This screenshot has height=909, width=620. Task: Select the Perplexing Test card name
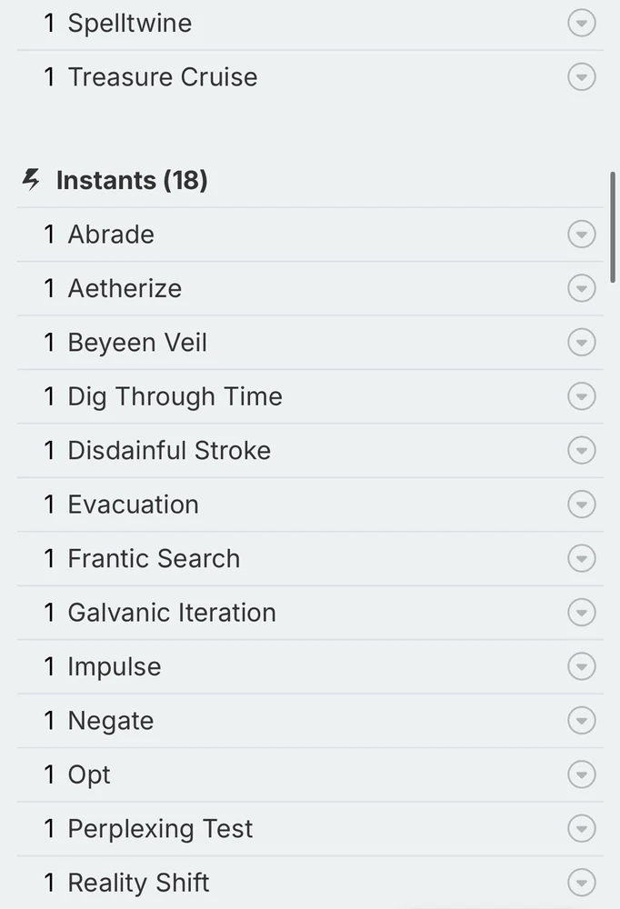pyautogui.click(x=160, y=829)
